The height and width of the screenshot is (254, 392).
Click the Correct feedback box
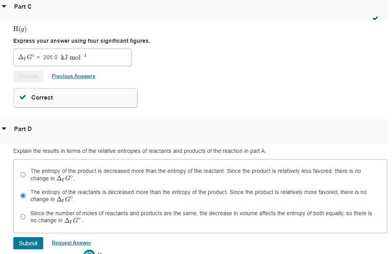click(x=75, y=98)
